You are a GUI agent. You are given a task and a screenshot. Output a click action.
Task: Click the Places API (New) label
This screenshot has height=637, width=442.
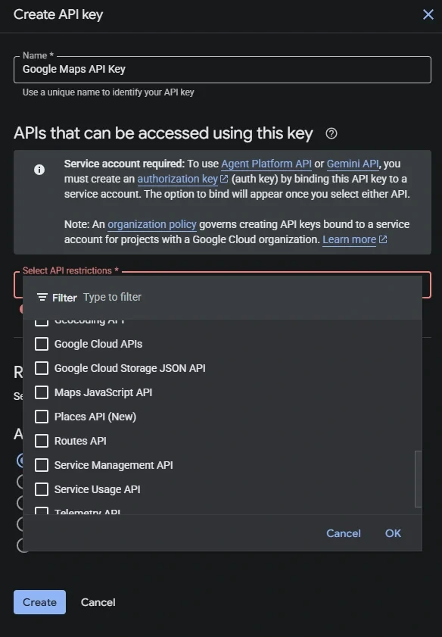click(x=95, y=417)
